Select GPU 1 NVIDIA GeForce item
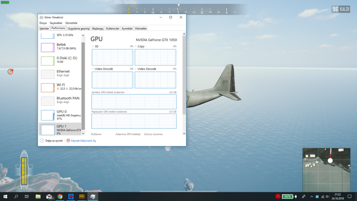 (x=60, y=129)
